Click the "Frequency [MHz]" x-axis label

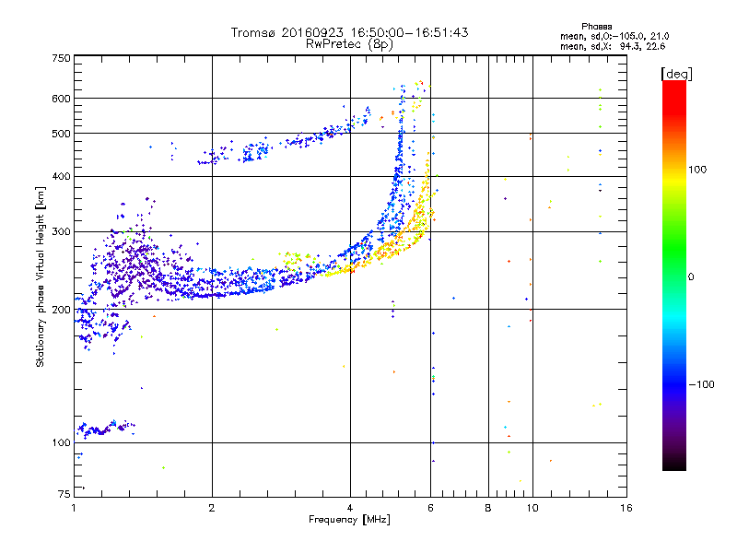(349, 520)
